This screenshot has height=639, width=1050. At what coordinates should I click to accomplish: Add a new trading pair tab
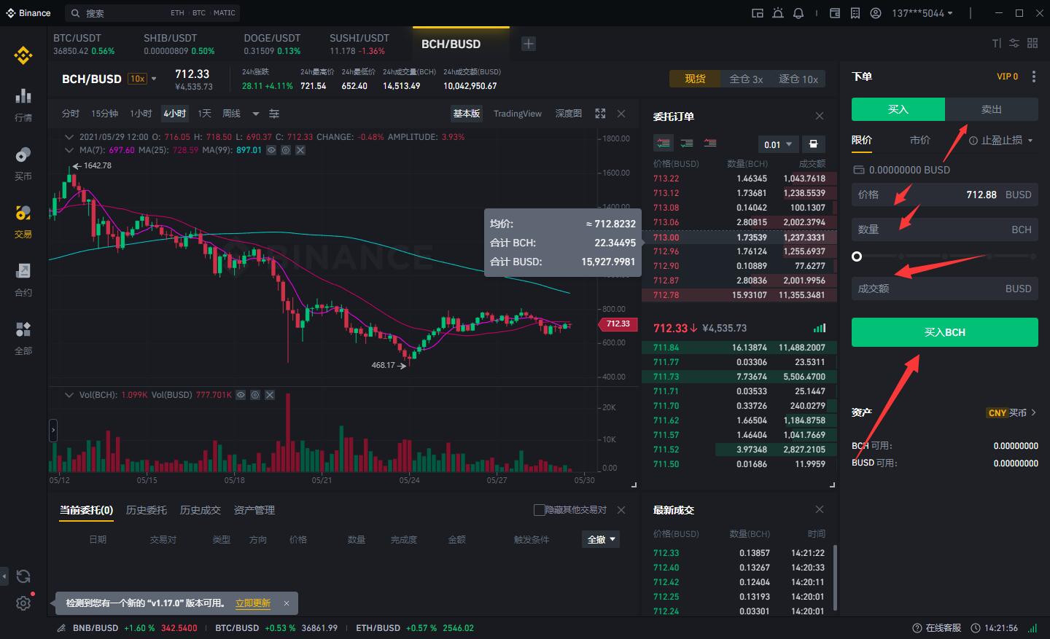click(x=529, y=44)
